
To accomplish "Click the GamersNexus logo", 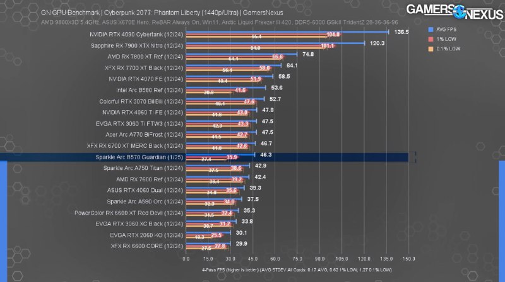I will (x=454, y=12).
